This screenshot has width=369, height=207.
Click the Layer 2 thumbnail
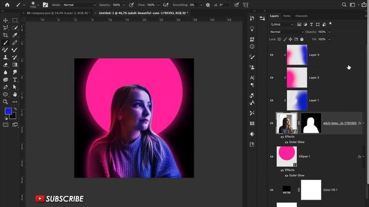tap(297, 78)
